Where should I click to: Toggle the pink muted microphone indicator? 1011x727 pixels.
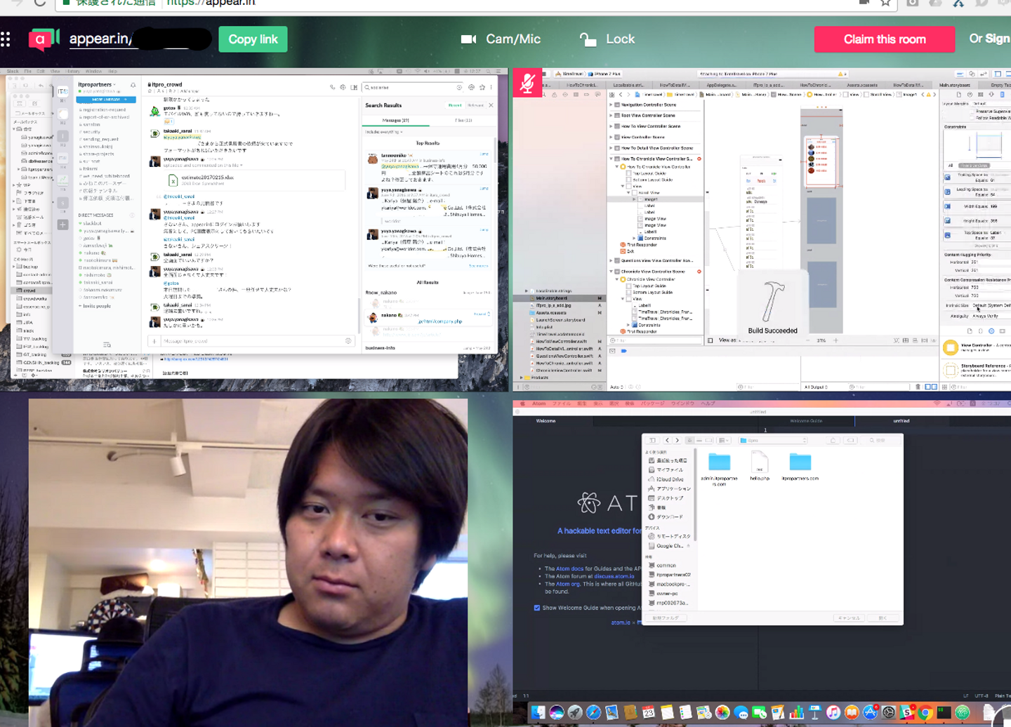tap(527, 83)
